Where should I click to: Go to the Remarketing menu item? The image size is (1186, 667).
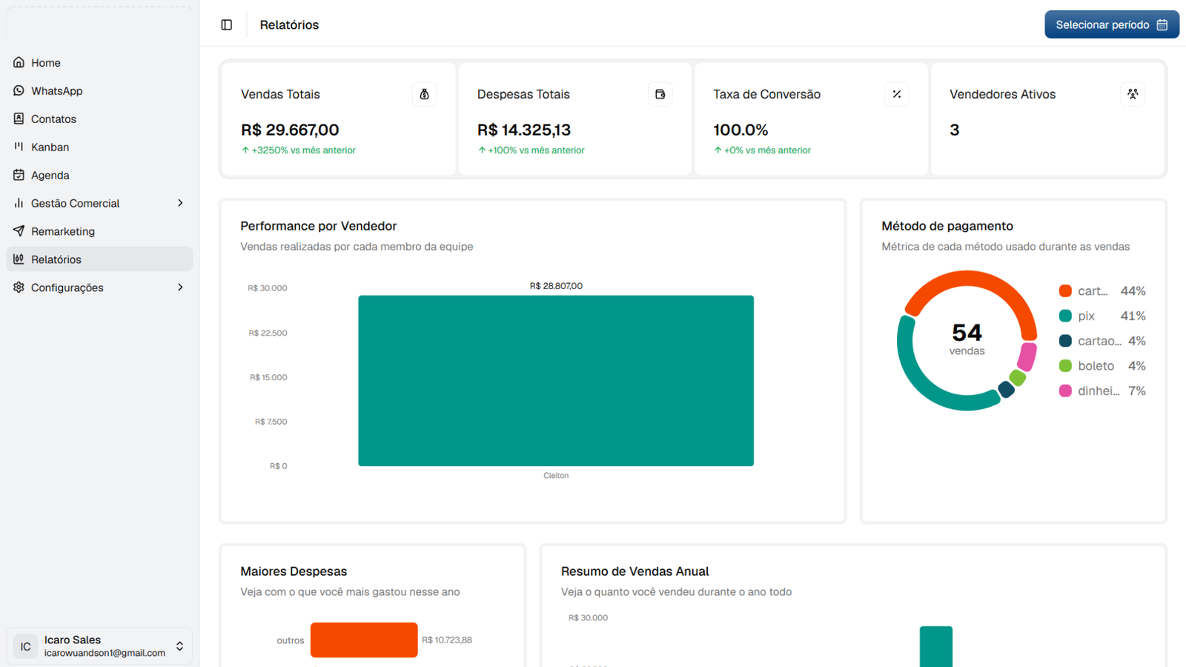pyautogui.click(x=99, y=231)
